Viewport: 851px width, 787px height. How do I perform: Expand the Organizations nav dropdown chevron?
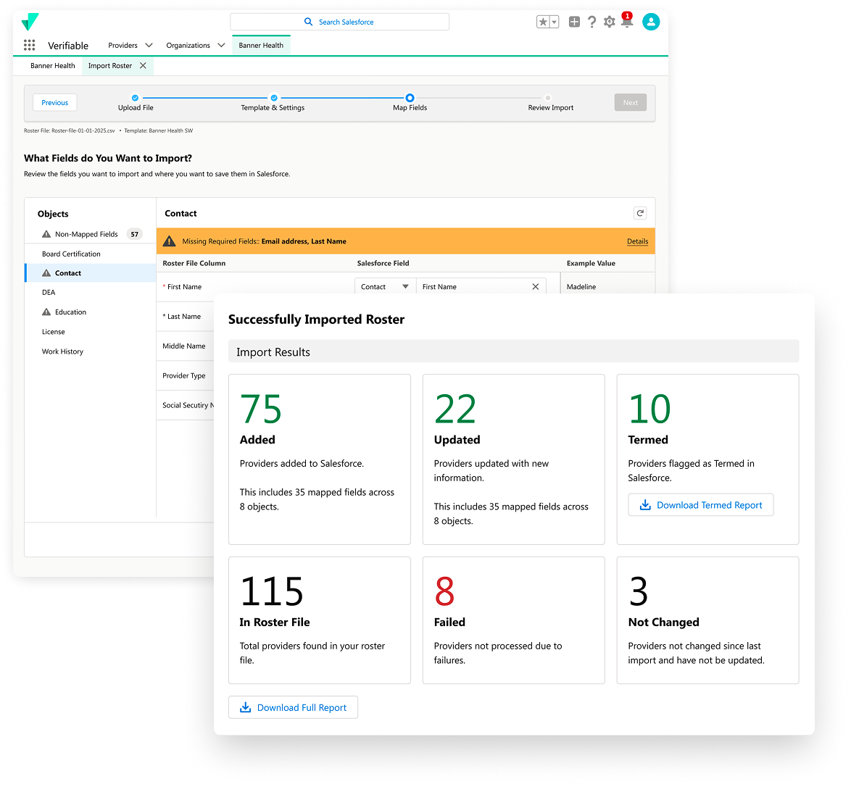(x=221, y=45)
